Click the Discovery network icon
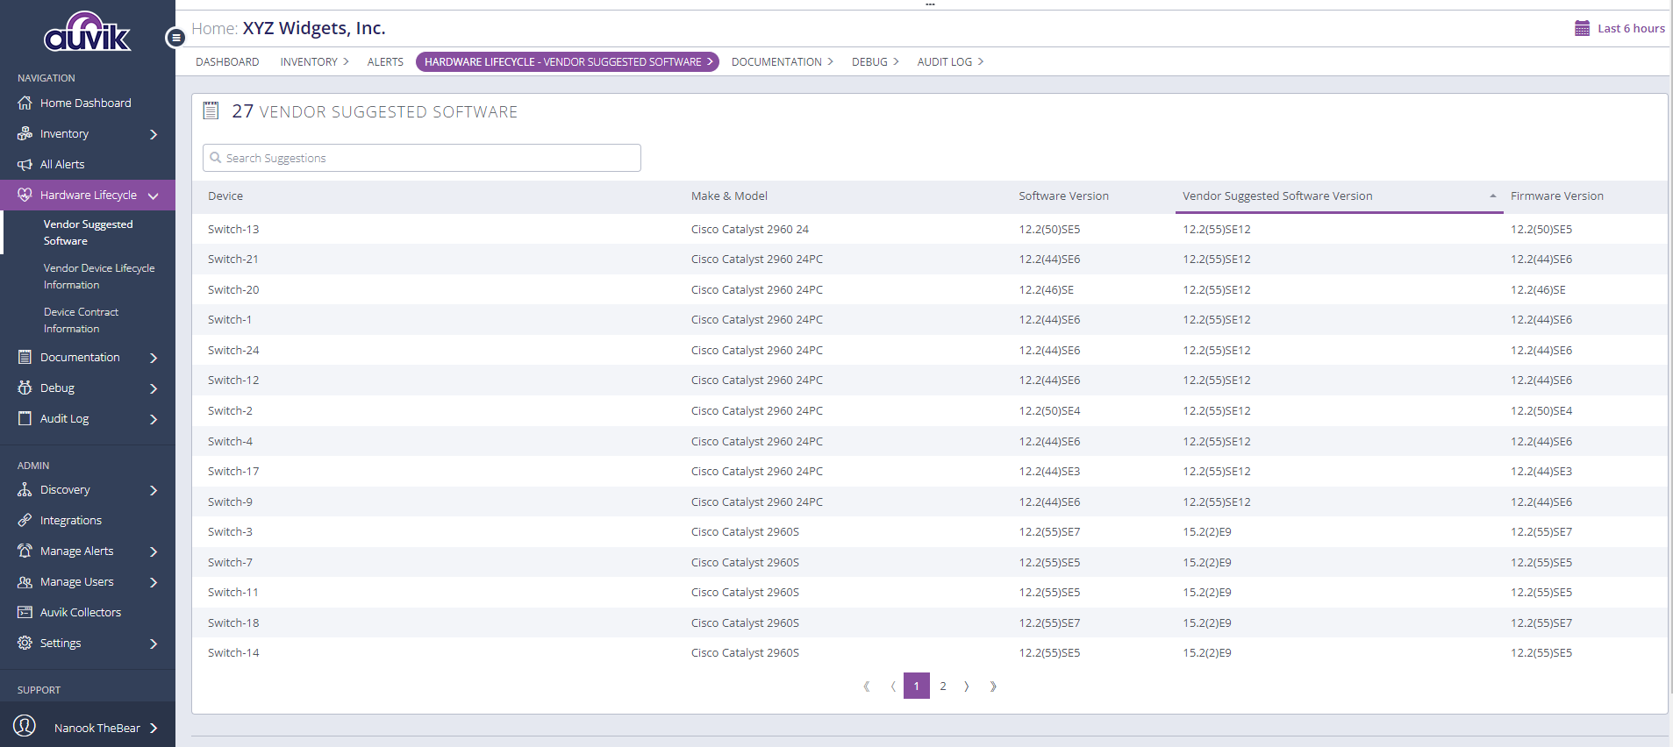Image resolution: width=1673 pixels, height=747 pixels. [25, 489]
